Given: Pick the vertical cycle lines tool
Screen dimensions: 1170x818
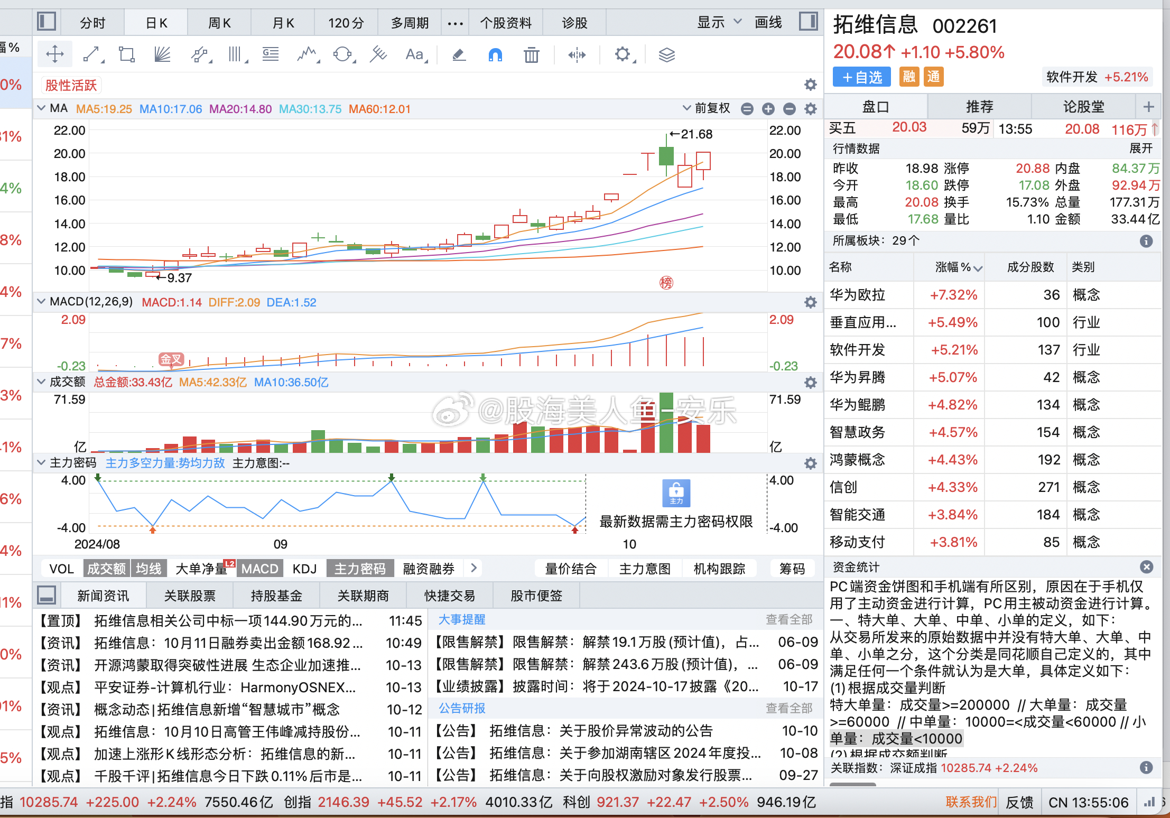Looking at the screenshot, I should 236,54.
